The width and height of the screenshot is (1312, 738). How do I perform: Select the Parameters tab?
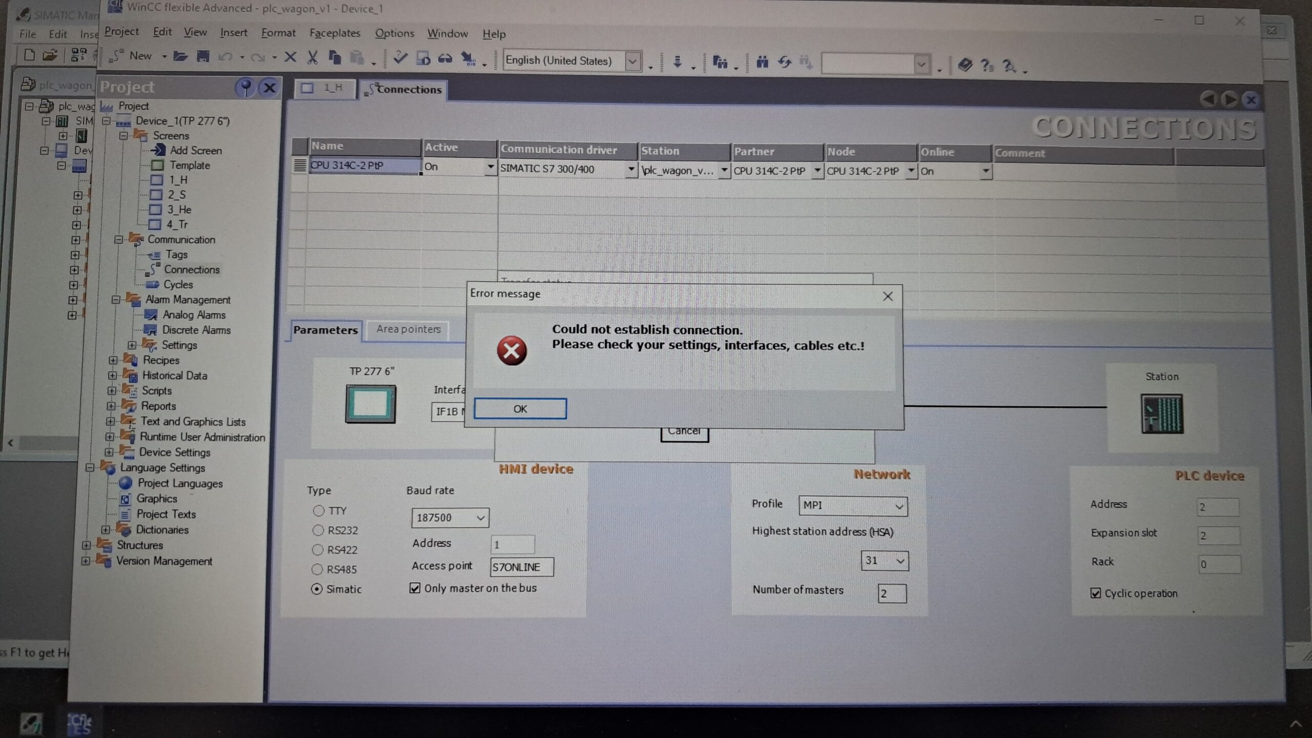point(325,330)
